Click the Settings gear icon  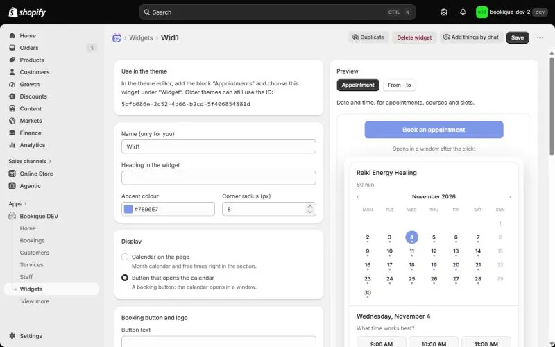pyautogui.click(x=12, y=336)
